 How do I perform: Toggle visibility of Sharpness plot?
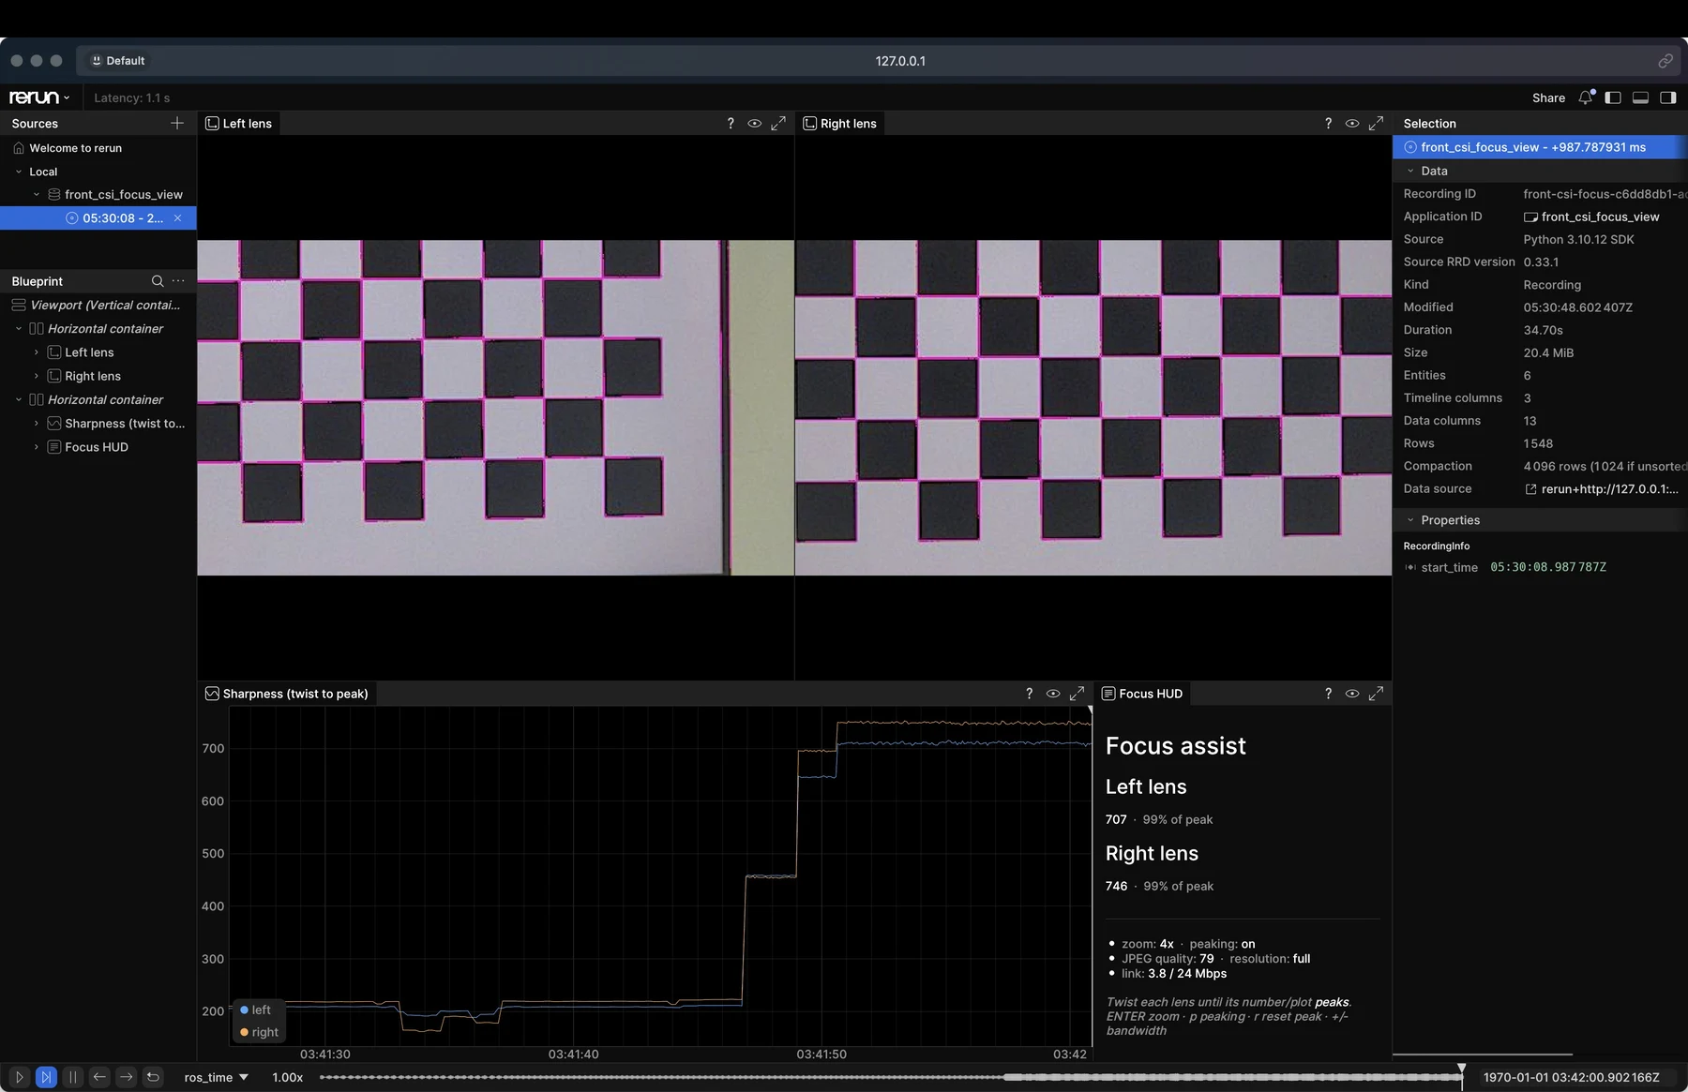pyautogui.click(x=1053, y=694)
